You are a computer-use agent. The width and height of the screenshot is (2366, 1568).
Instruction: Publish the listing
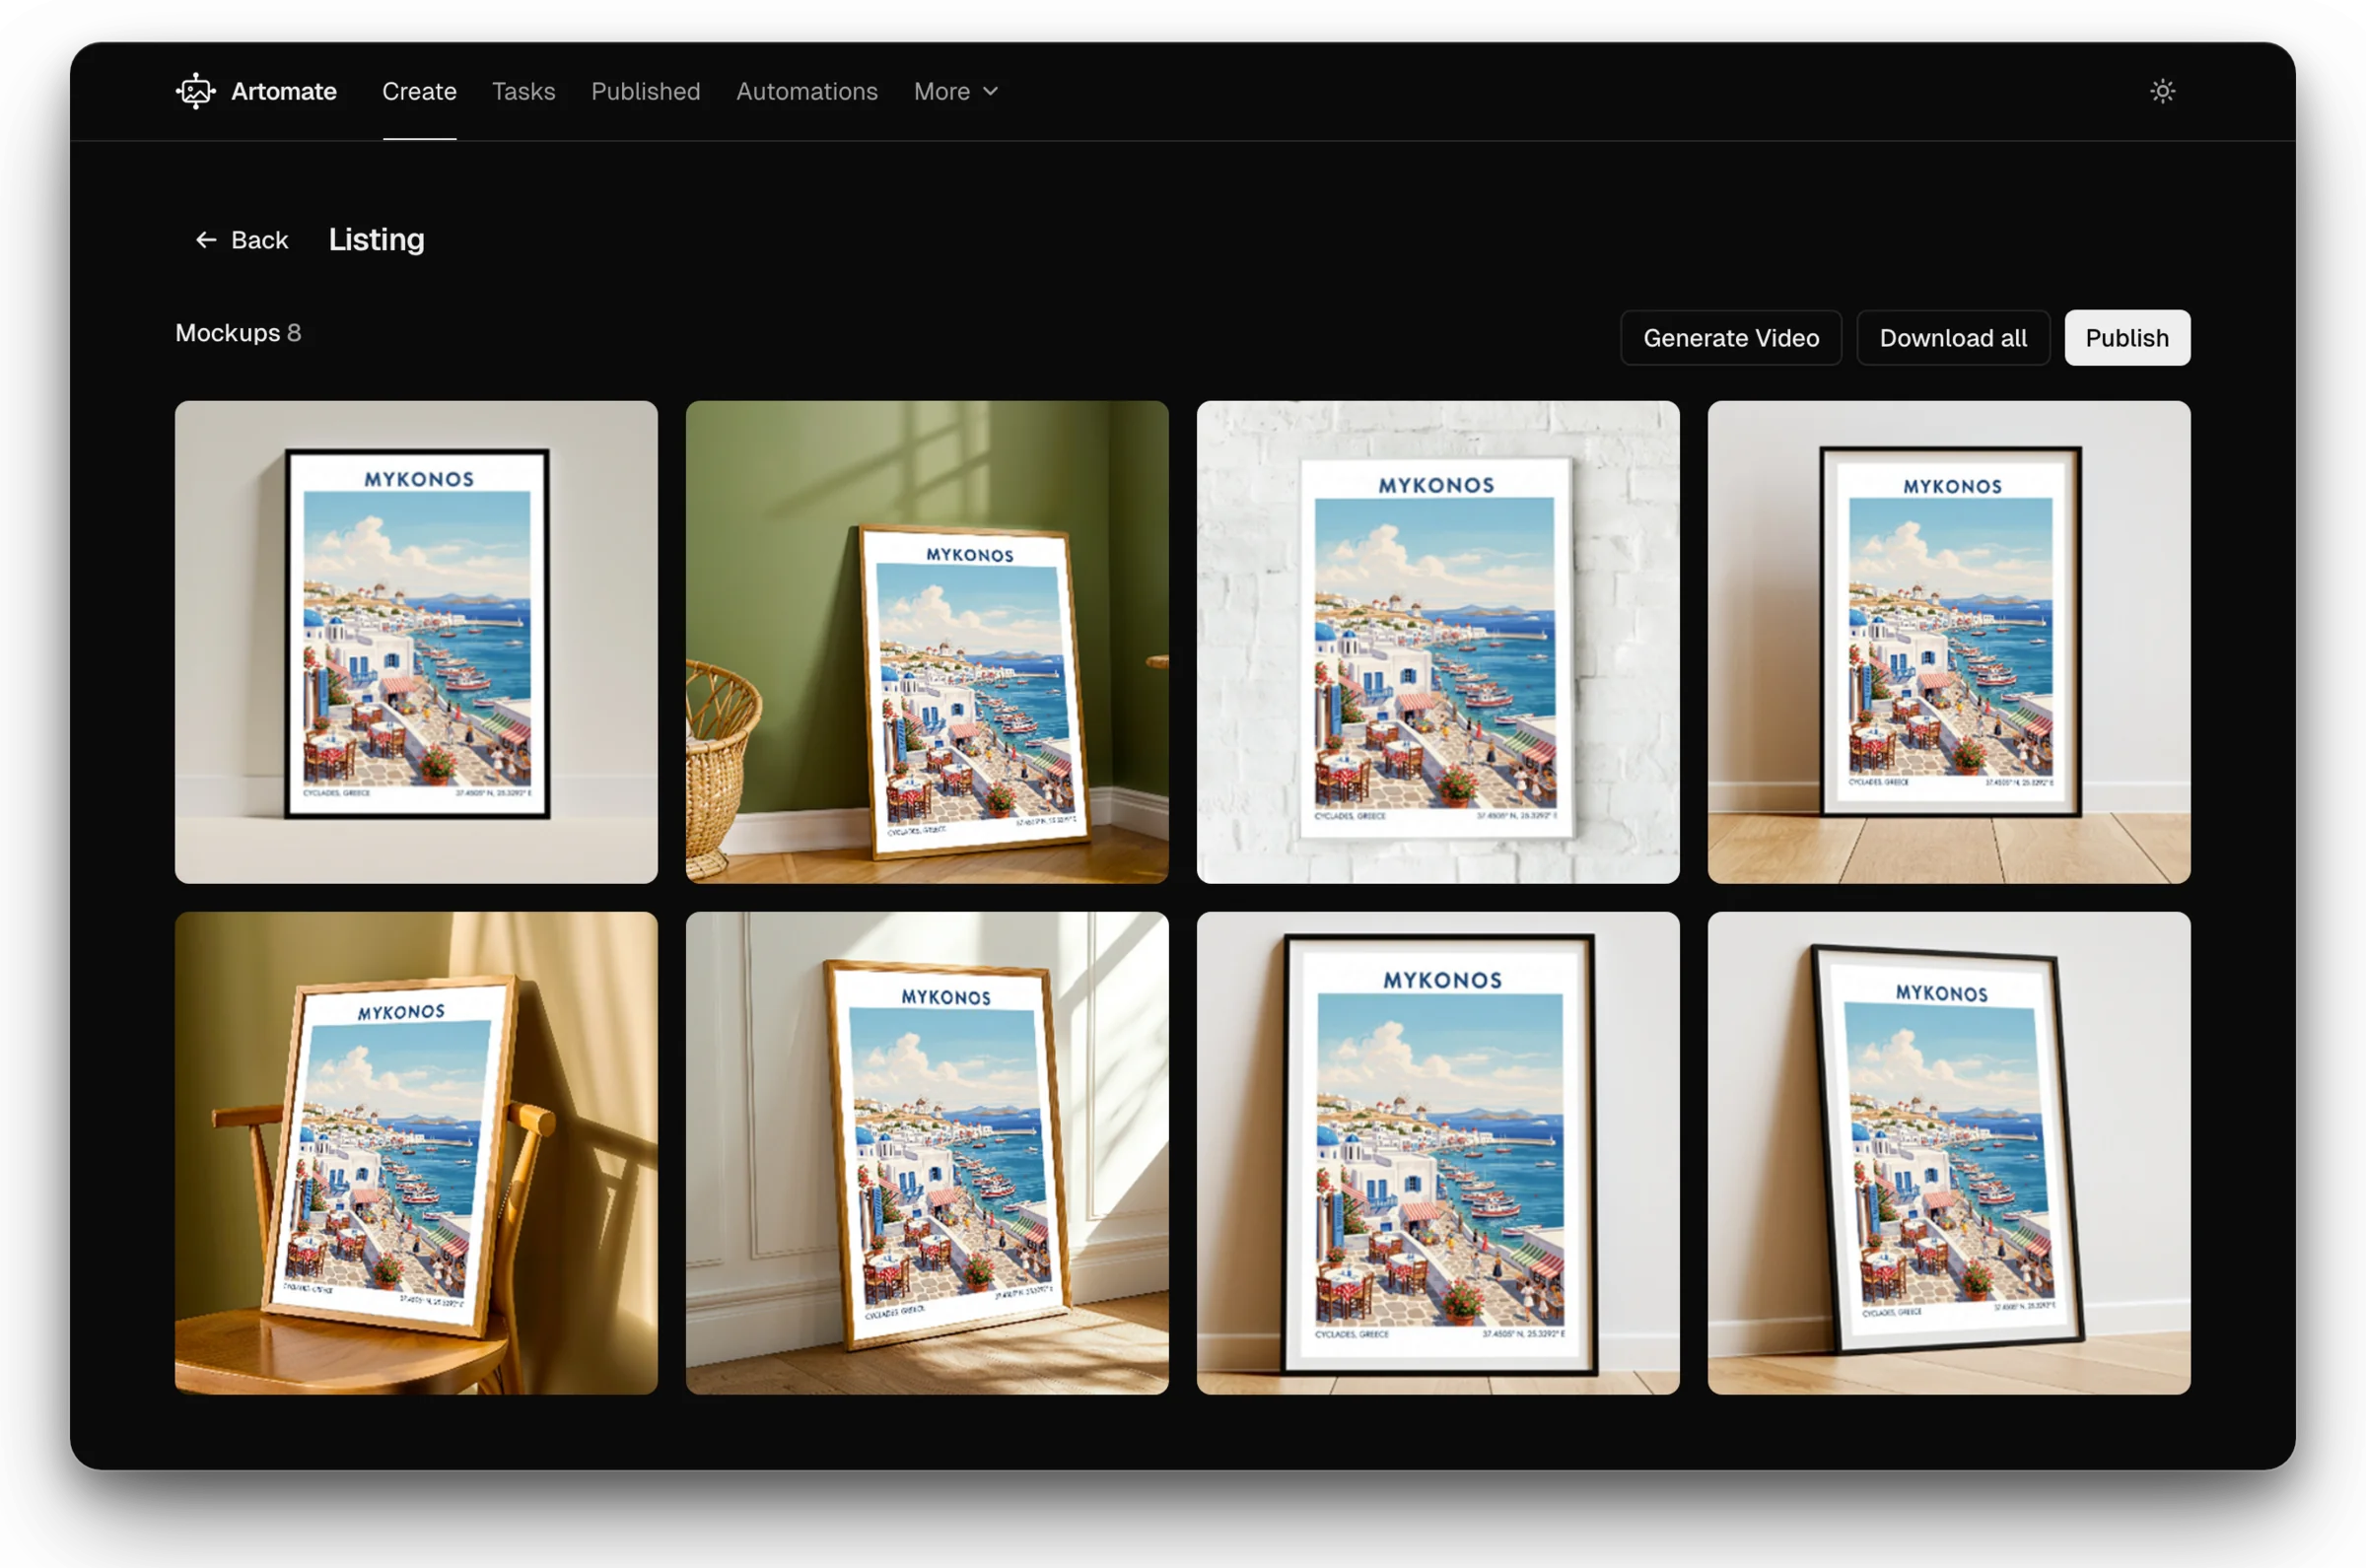tap(2126, 338)
